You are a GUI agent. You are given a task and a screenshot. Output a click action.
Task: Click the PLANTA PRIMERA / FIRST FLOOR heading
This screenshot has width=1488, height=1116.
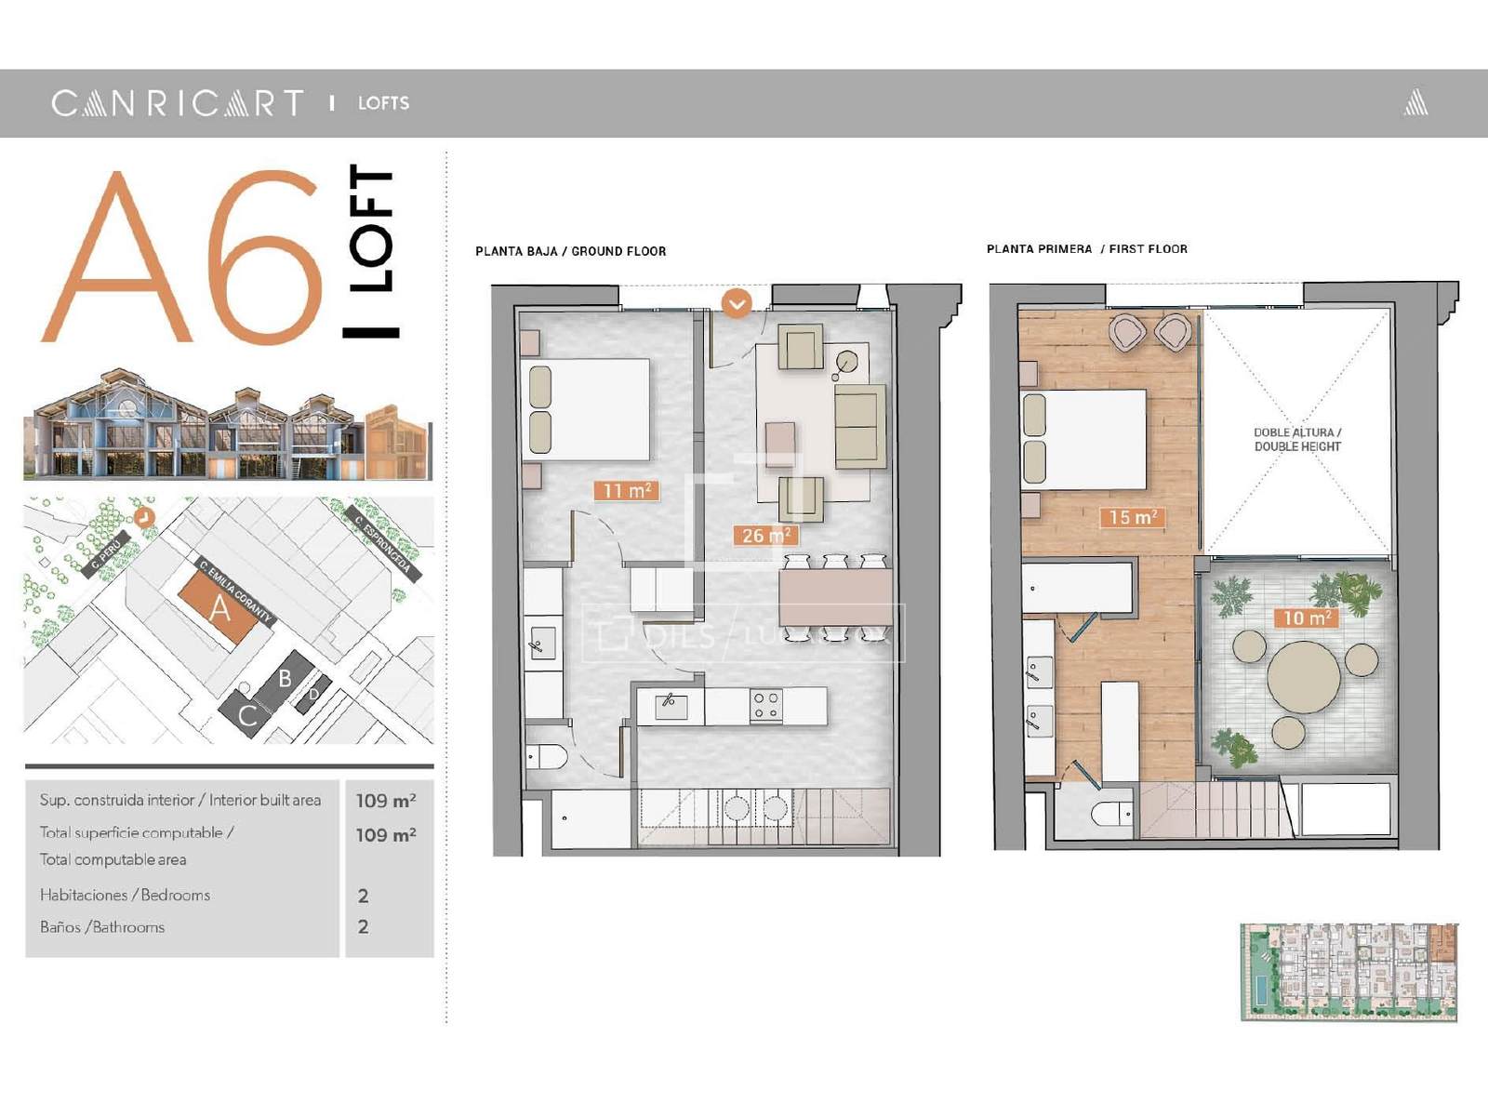1086,249
